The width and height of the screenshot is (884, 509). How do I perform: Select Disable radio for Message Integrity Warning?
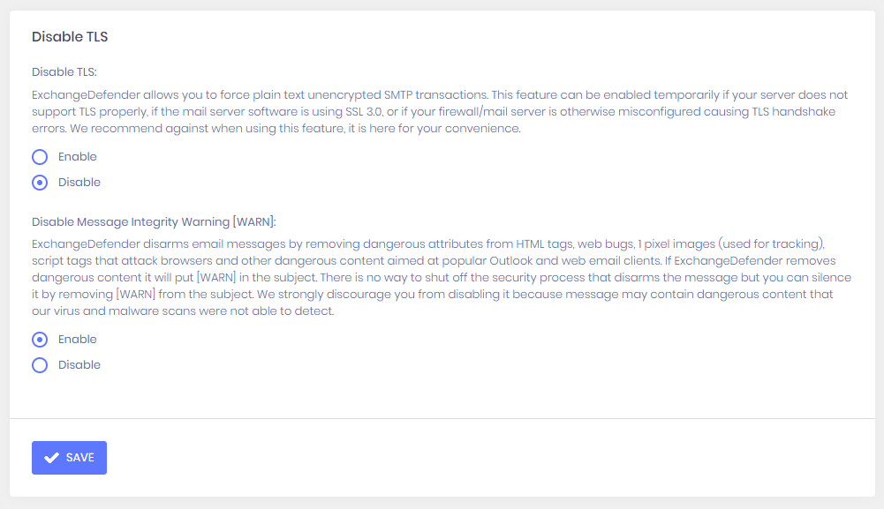coord(40,365)
